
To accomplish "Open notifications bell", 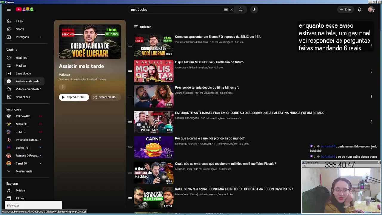I will pyautogui.click(x=360, y=10).
